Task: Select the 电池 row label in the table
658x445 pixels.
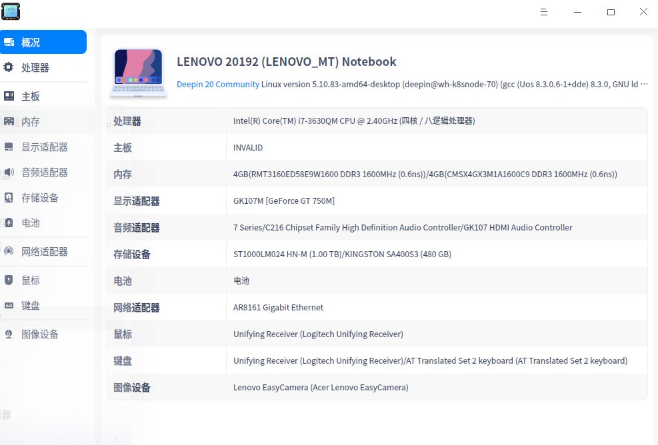Action: (123, 281)
